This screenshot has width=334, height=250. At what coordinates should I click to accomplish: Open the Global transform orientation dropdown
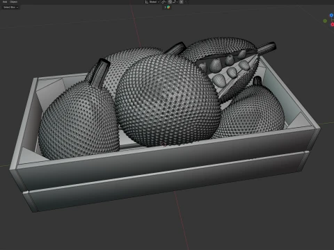[x=152, y=2]
